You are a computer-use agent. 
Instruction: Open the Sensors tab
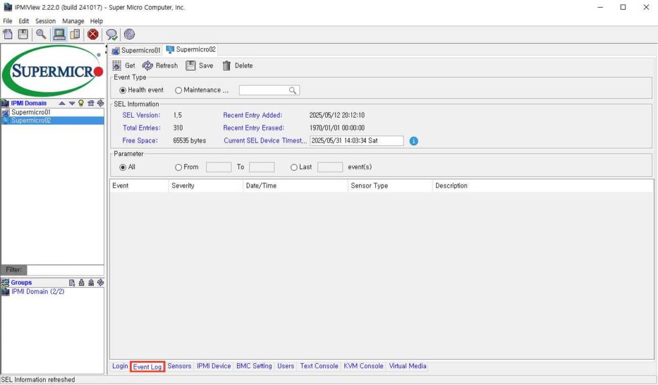click(179, 366)
